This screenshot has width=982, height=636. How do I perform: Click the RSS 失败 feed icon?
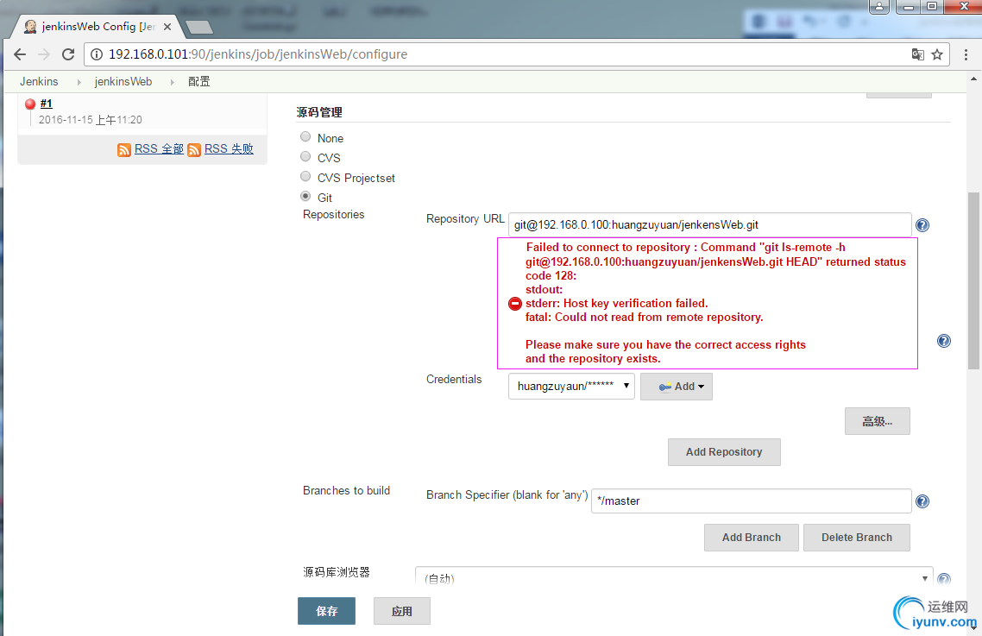tap(194, 150)
